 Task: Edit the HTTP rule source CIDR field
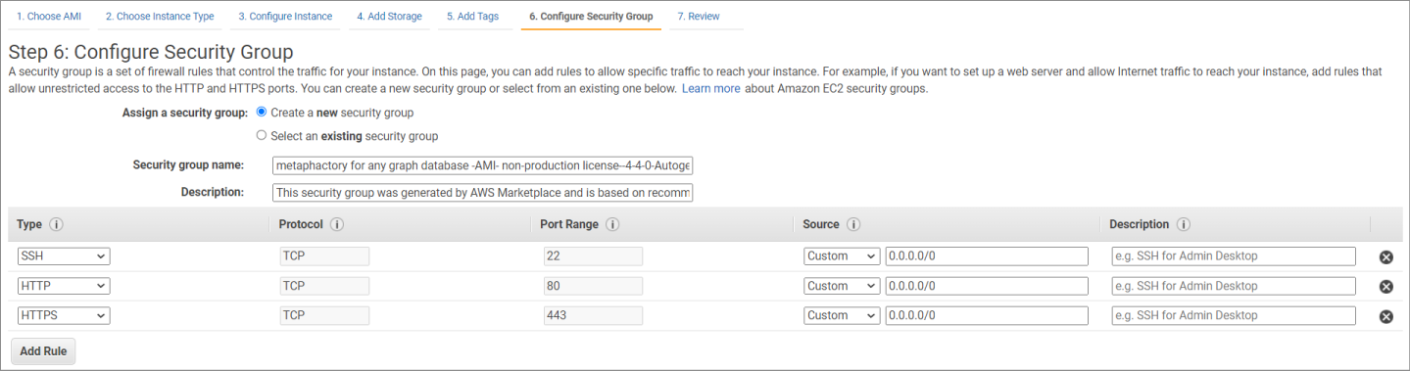click(987, 286)
